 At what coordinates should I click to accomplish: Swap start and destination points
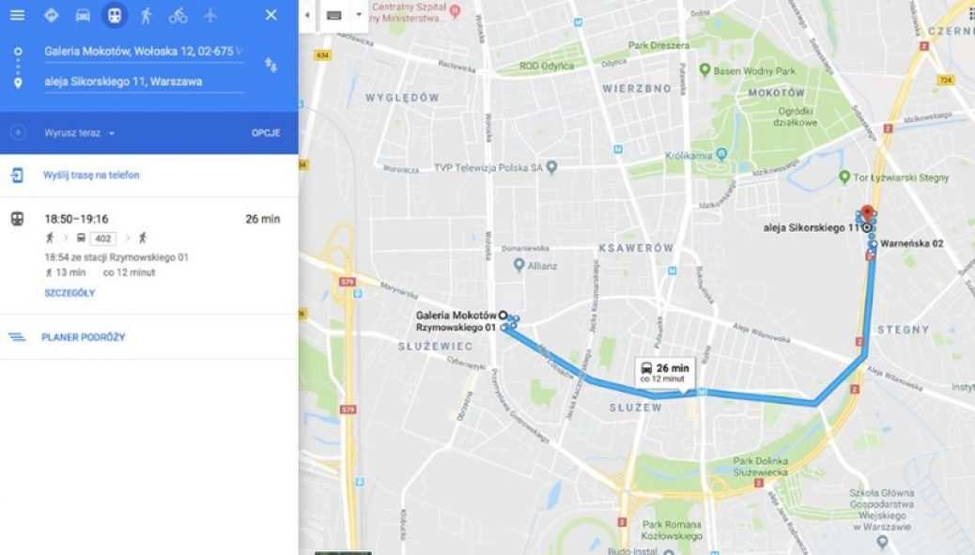(x=271, y=65)
